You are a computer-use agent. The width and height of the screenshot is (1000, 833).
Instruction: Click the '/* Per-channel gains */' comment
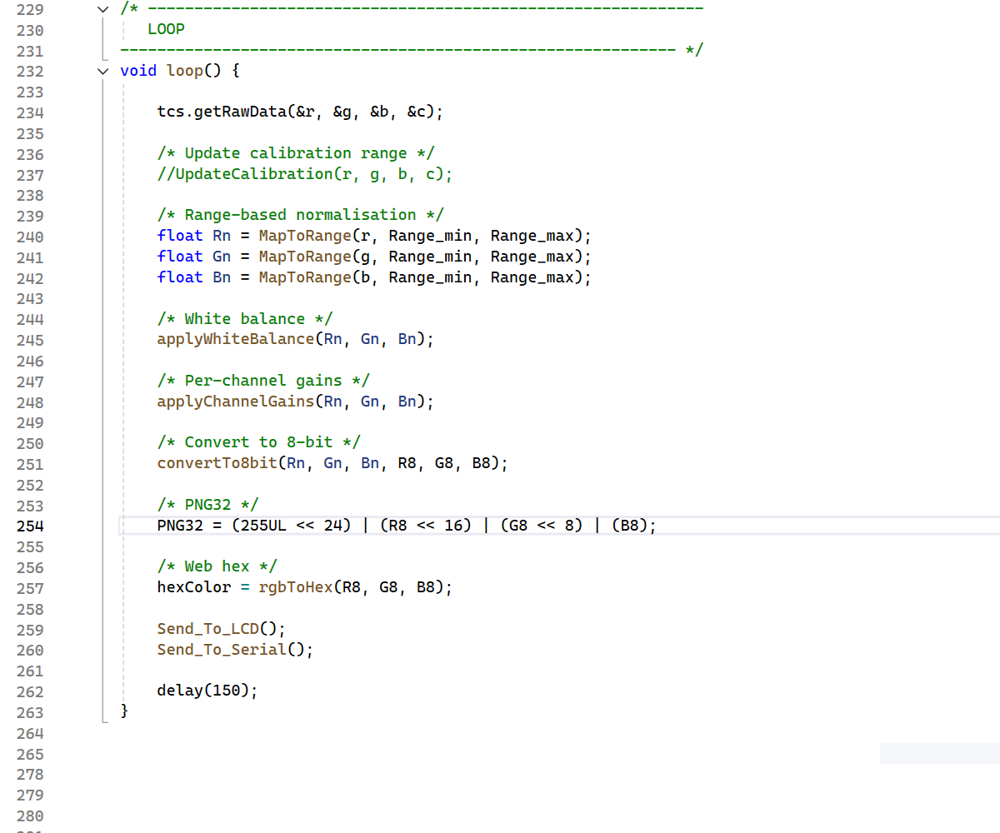pyautogui.click(x=263, y=381)
